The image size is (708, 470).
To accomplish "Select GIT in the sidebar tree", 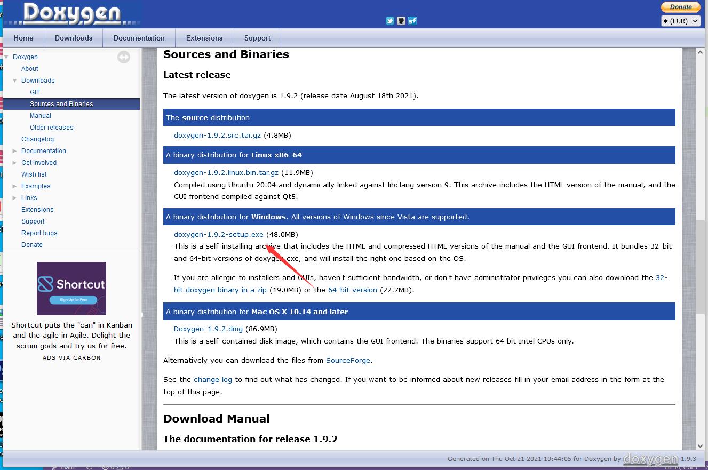I will point(35,92).
